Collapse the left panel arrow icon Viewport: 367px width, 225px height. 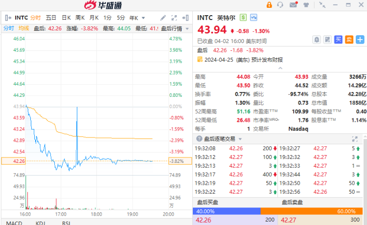tap(8, 18)
